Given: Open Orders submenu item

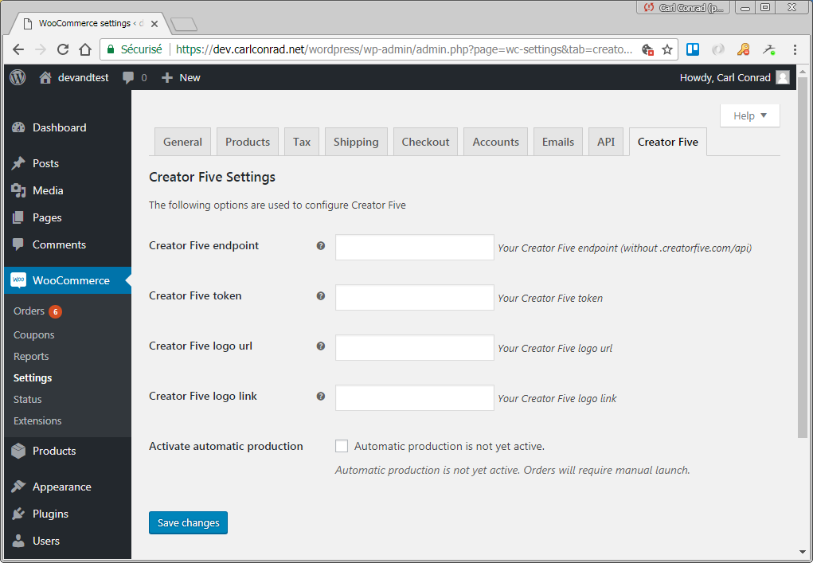Looking at the screenshot, I should point(29,311).
